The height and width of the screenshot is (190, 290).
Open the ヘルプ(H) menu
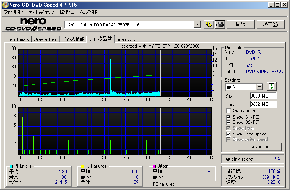pos(89,12)
